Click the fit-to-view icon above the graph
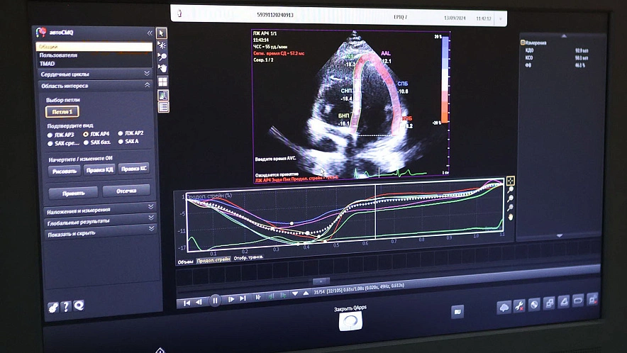 click(x=510, y=181)
